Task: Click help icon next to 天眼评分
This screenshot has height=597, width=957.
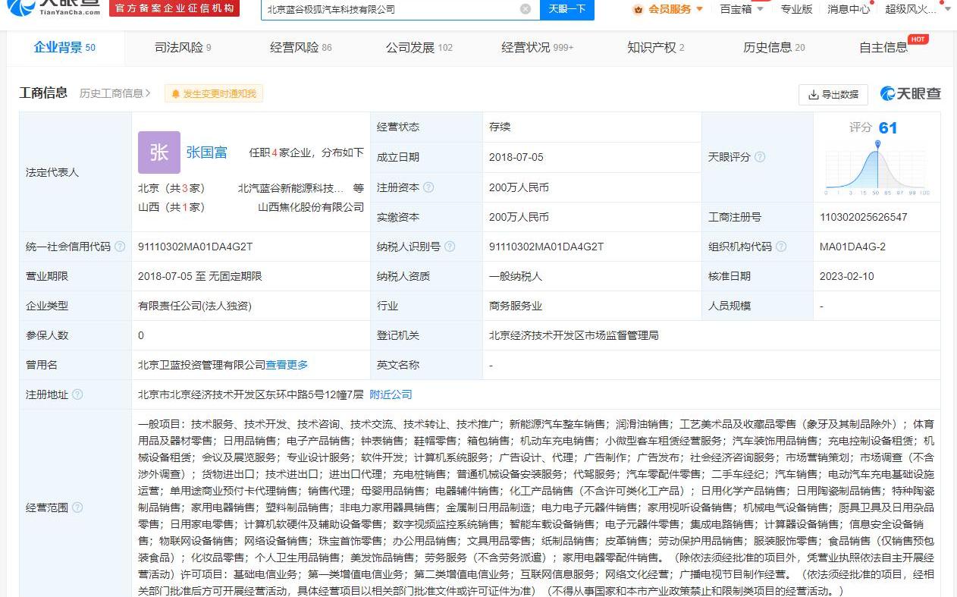Action: point(760,157)
